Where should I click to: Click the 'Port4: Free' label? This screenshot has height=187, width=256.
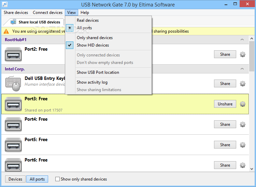pos(36,119)
